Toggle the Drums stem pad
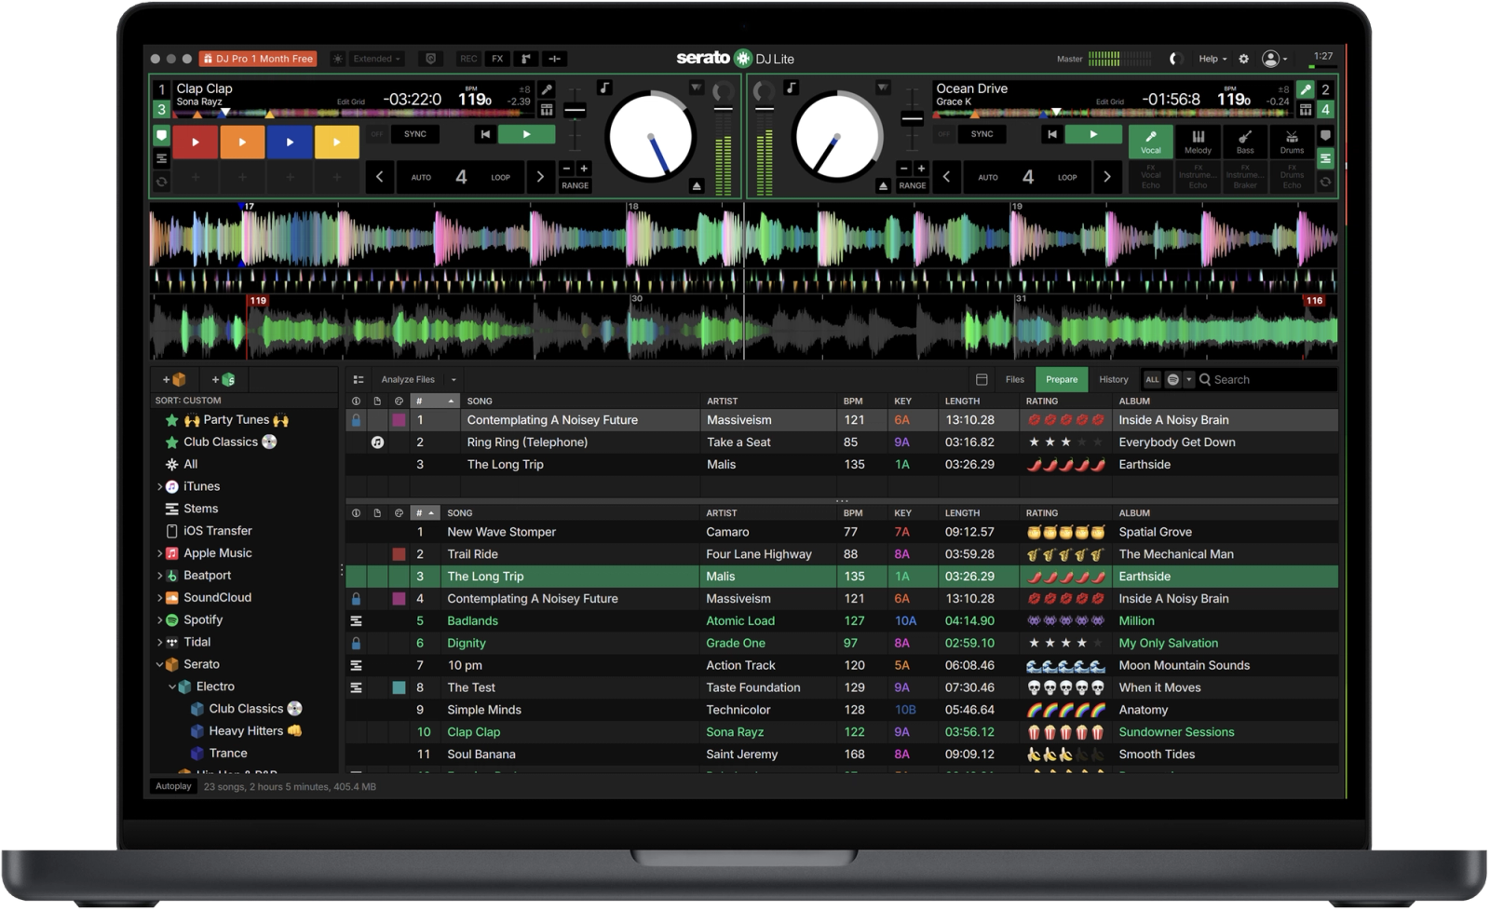This screenshot has height=911, width=1490. pos(1292,142)
